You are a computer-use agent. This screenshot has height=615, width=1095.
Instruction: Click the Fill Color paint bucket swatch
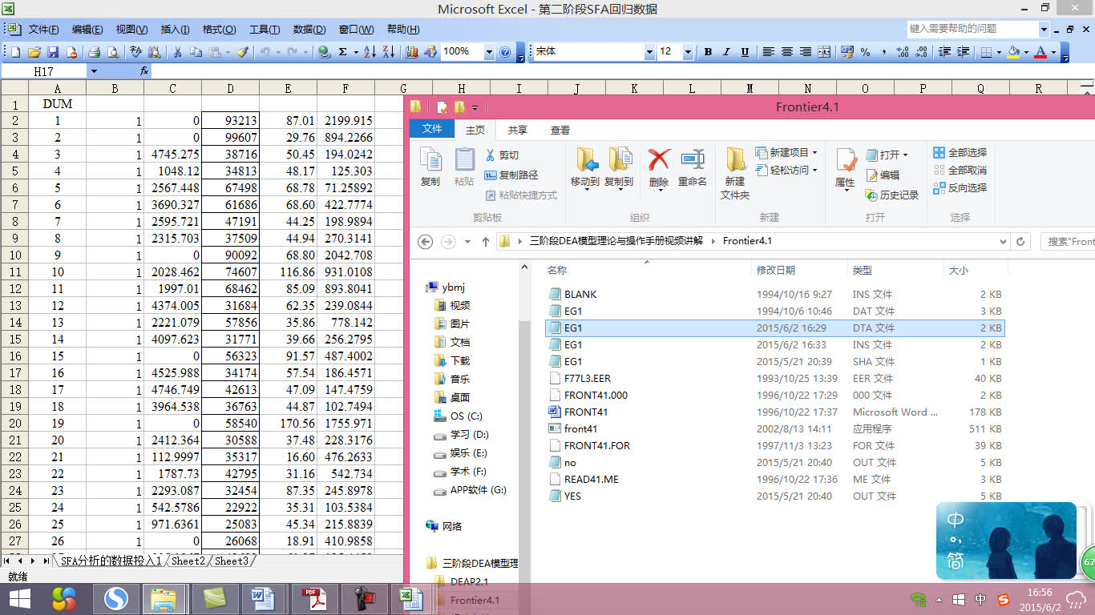click(x=1014, y=52)
